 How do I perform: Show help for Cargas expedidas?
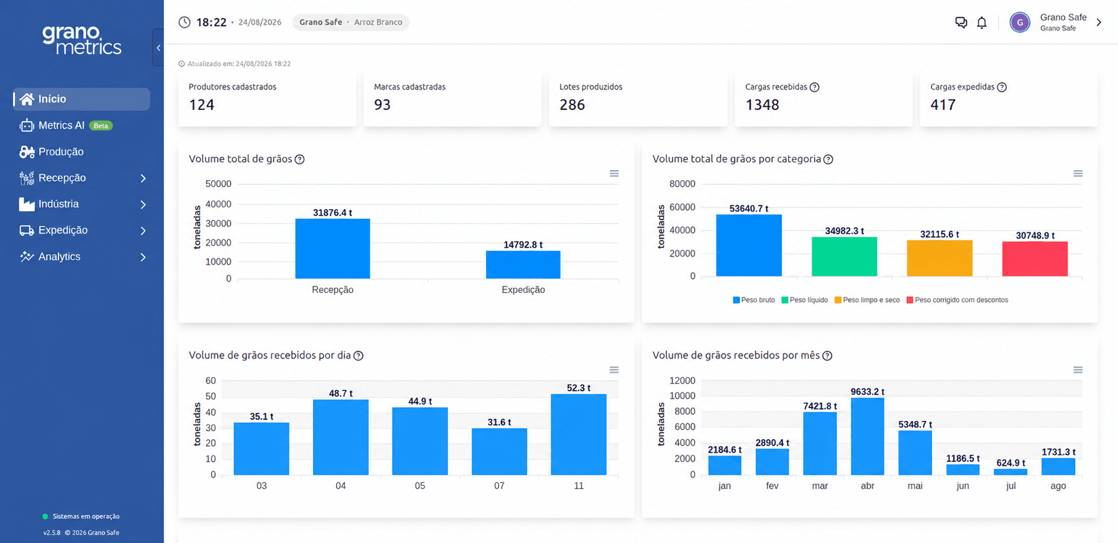click(1002, 87)
